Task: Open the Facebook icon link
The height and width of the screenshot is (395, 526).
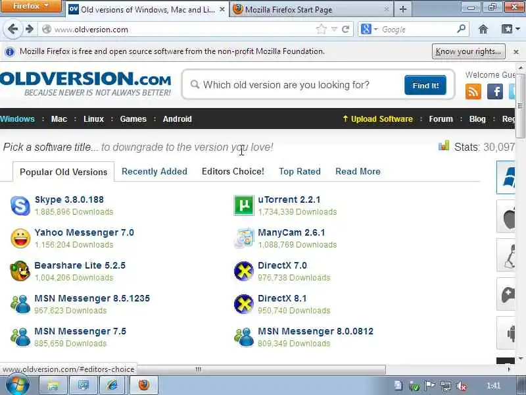Action: 495,92
